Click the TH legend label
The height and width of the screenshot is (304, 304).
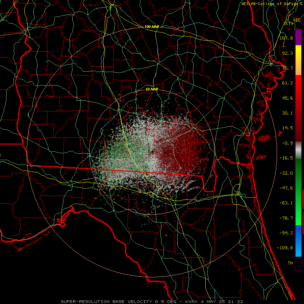[290, 263]
